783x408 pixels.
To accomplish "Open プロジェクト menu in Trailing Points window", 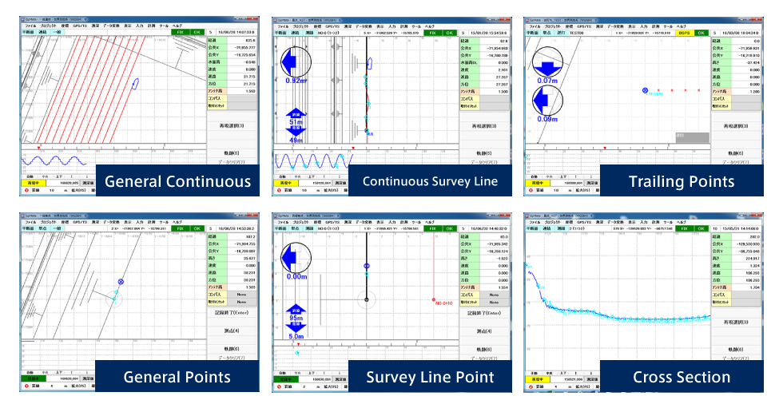I will 552,26.
